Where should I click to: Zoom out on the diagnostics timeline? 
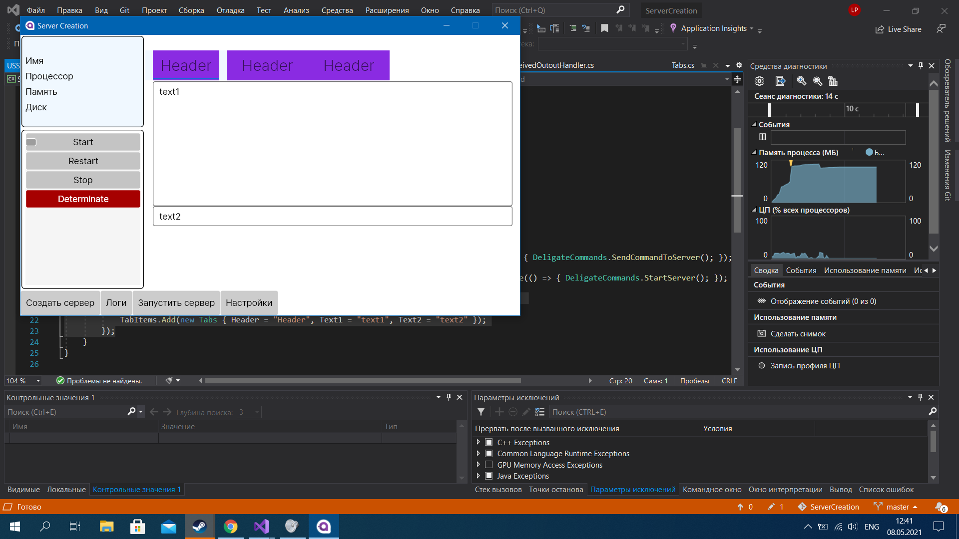(817, 81)
